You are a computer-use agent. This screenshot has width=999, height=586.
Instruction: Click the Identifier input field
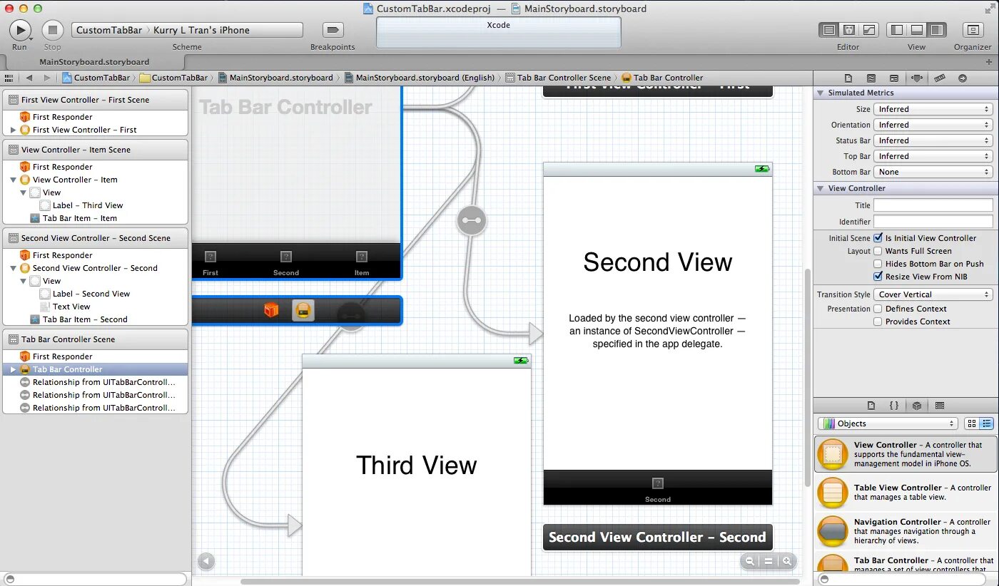933,222
